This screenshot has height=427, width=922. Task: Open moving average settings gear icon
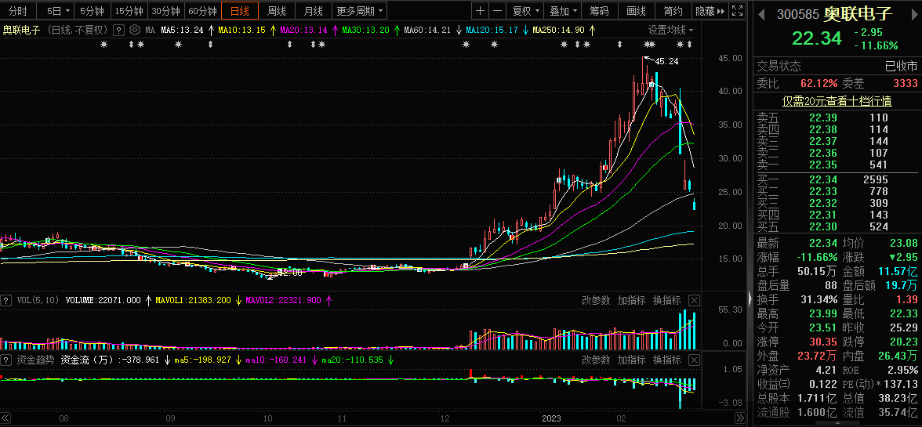pos(134,30)
